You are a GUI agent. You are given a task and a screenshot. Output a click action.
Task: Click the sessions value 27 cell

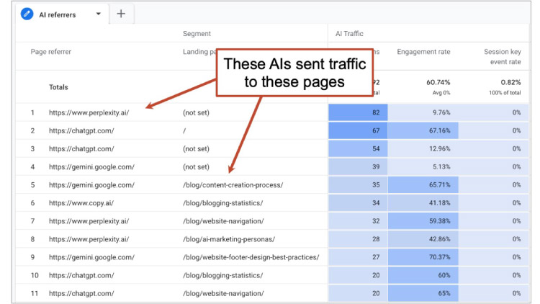pyautogui.click(x=358, y=257)
